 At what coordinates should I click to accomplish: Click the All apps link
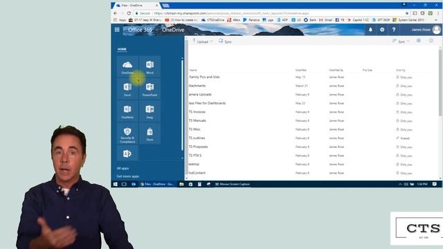point(123,168)
